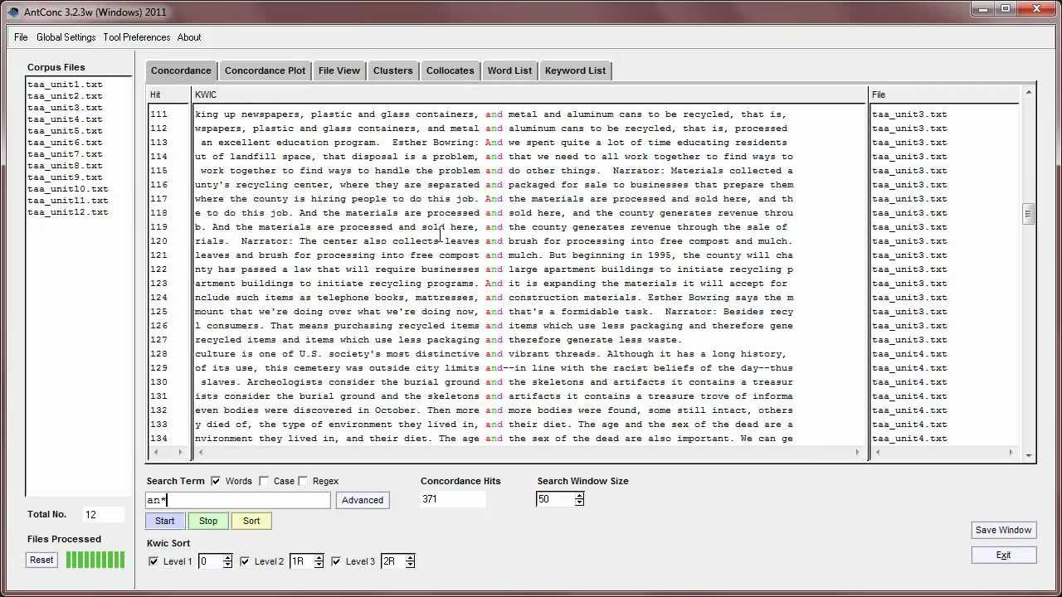1062x597 pixels.
Task: Enable the Case checkbox
Action: pyautogui.click(x=264, y=481)
